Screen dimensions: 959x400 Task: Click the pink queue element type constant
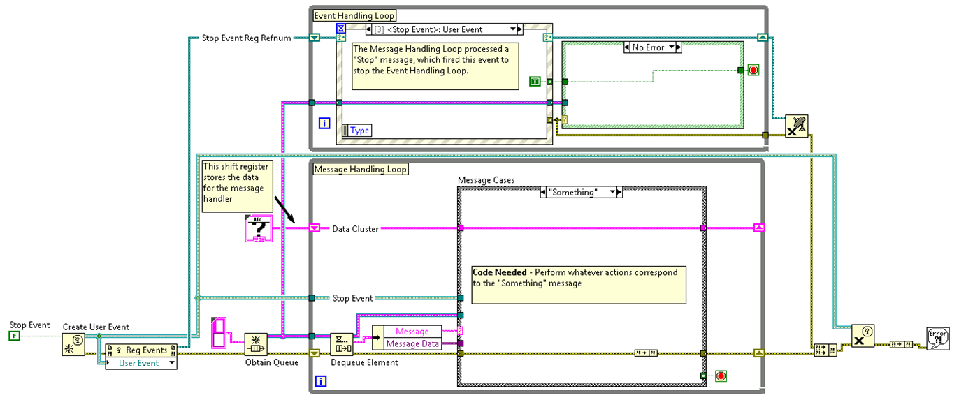[x=218, y=333]
